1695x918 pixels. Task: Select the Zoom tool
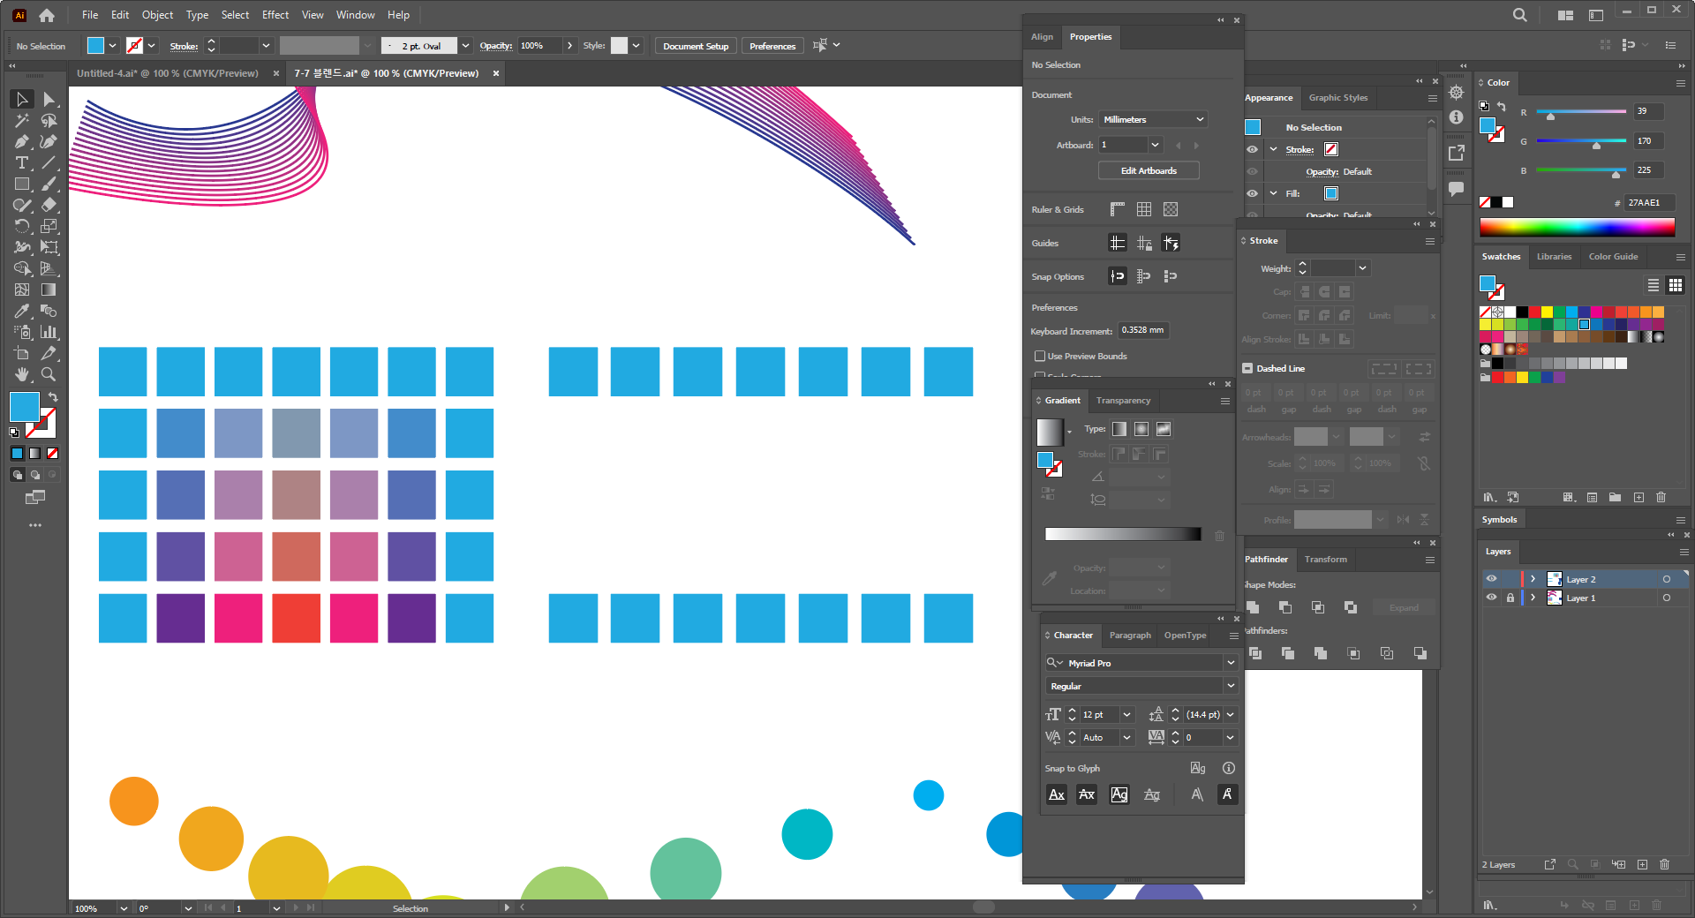(x=49, y=375)
